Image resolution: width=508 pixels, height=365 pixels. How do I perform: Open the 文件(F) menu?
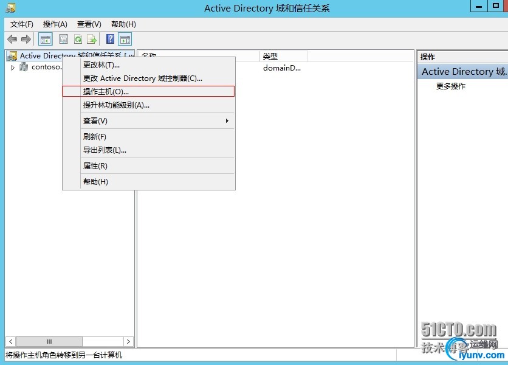tap(22, 24)
